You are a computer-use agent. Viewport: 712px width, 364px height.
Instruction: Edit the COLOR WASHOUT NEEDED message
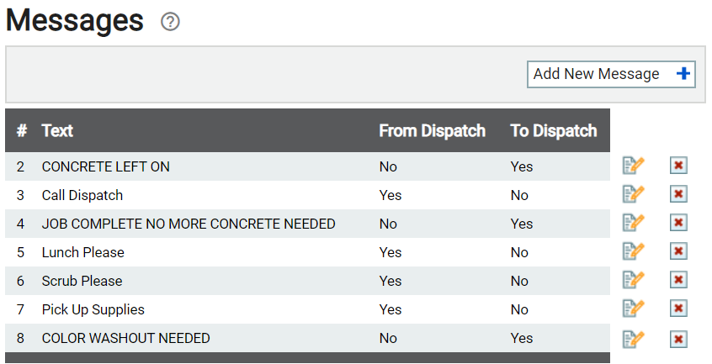[x=634, y=339]
